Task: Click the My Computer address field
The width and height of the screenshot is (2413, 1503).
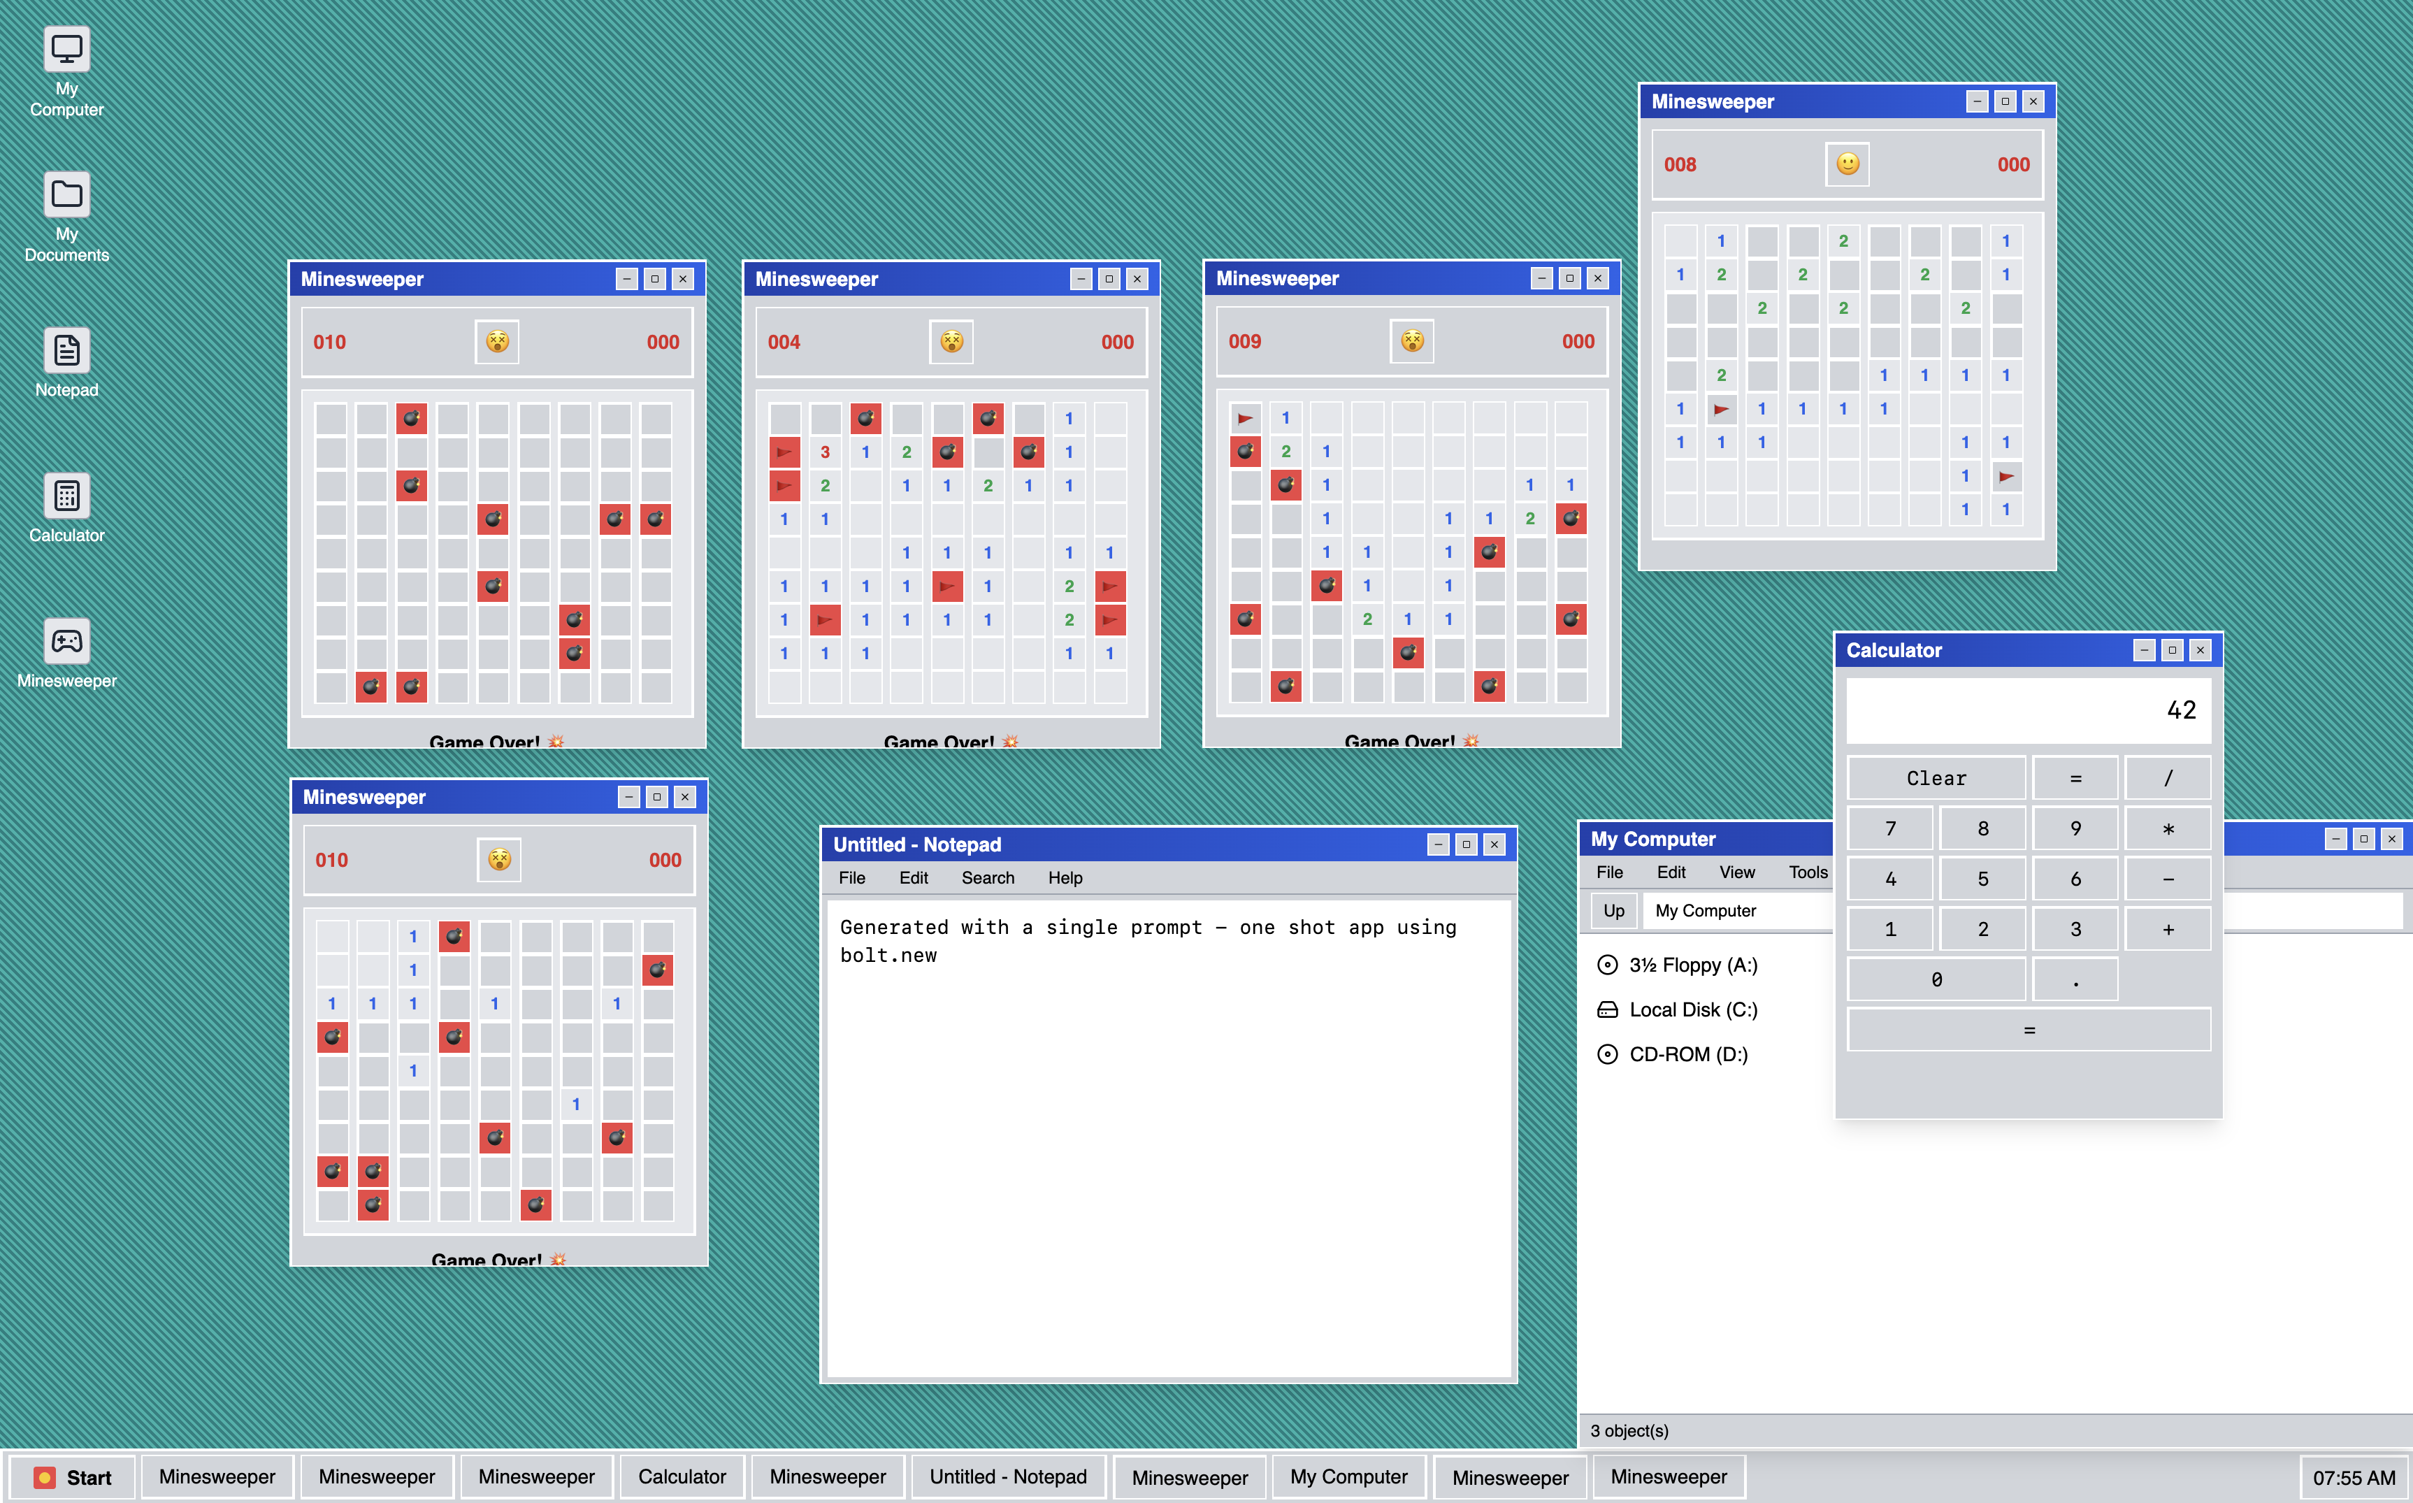Action: 1734,911
